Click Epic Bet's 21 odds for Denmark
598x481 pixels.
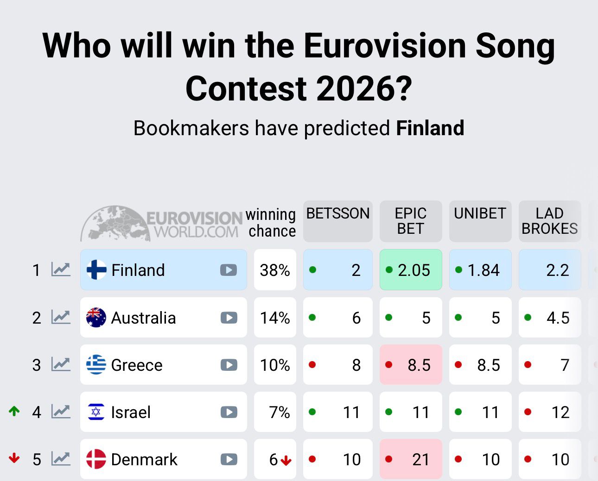(x=411, y=459)
